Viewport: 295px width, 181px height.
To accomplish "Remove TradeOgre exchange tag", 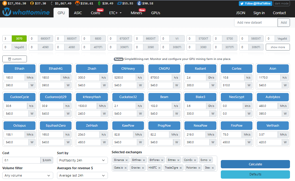I will pyautogui.click(x=181, y=168).
